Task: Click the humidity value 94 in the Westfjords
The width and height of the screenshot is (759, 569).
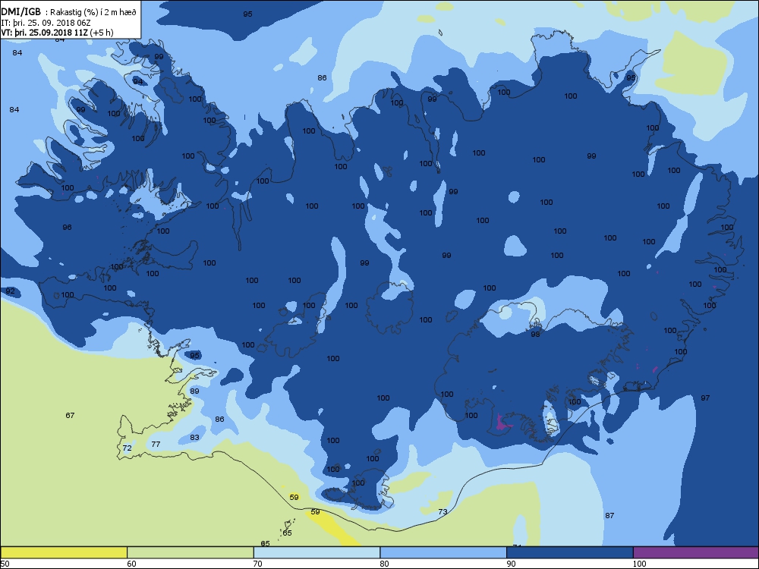Action: click(138, 81)
